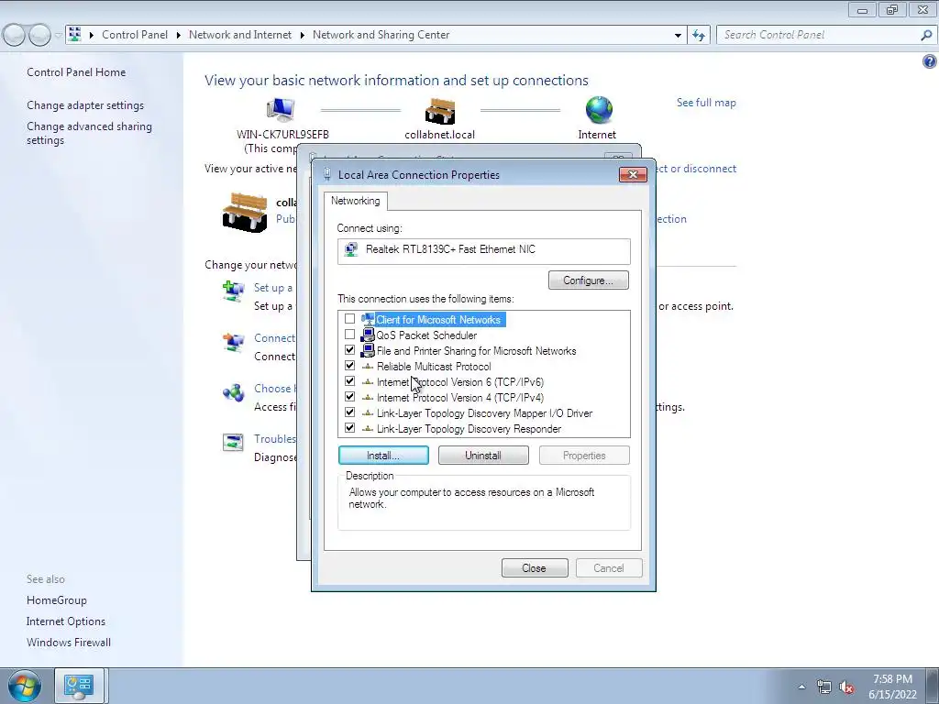This screenshot has width=939, height=704.
Task: Select the Client for Microsoft Networks icon
Action: [368, 320]
